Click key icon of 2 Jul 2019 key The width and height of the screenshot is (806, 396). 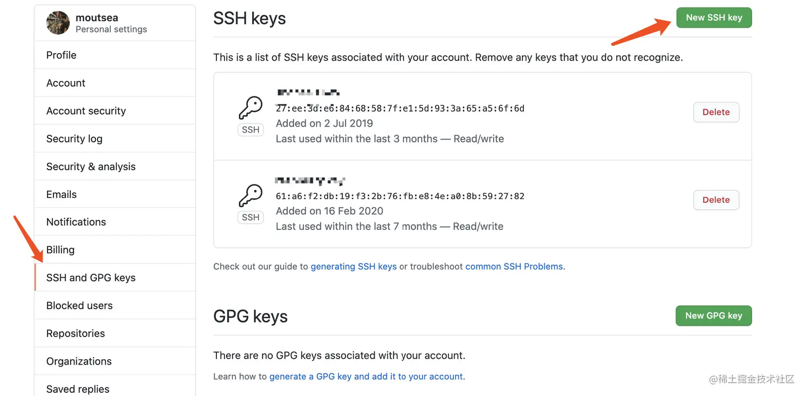(x=251, y=108)
